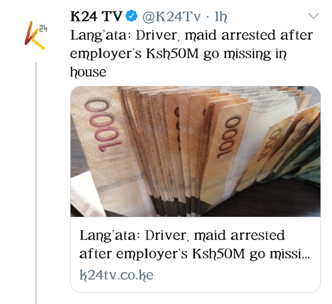
Task: Click the word house in the tweet
Action: pyautogui.click(x=88, y=72)
